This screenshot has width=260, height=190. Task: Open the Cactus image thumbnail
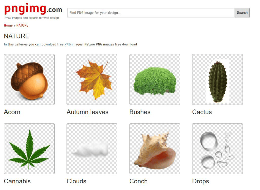tap(217, 79)
